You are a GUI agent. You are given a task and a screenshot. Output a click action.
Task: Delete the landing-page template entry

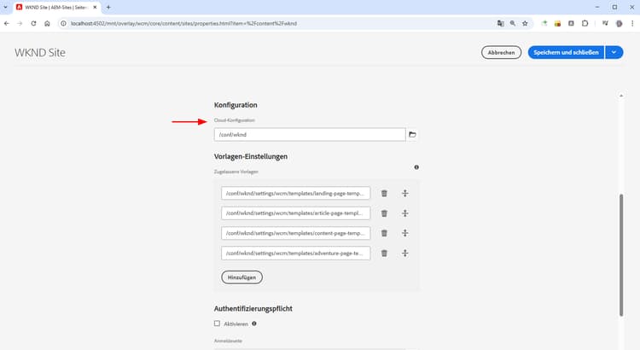coord(384,193)
